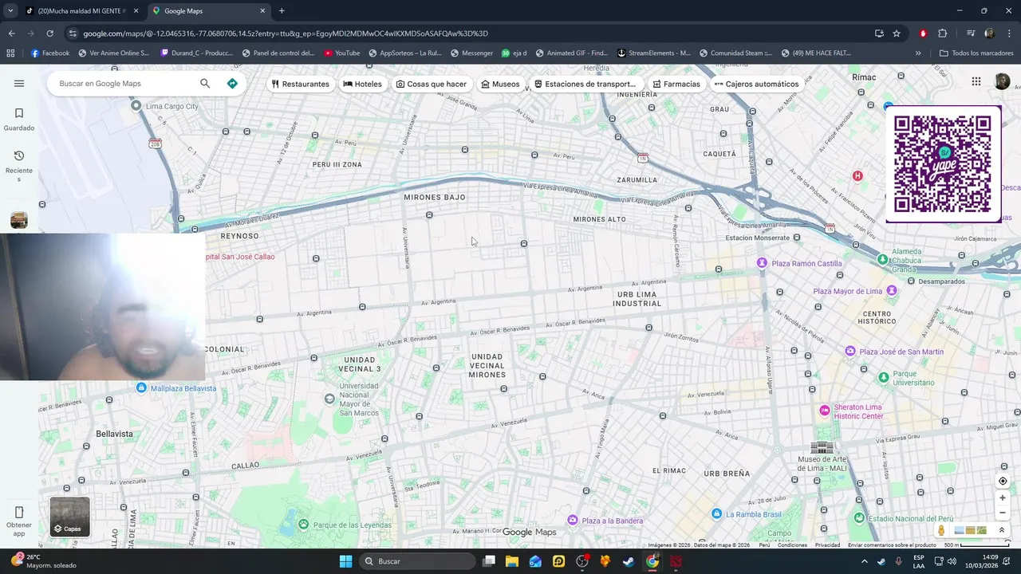Click the Windows Start button
1021x574 pixels.
click(x=345, y=561)
